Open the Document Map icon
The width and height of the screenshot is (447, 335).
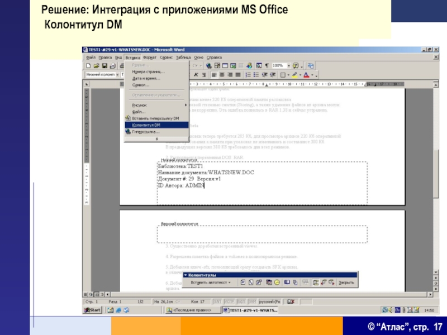point(259,66)
